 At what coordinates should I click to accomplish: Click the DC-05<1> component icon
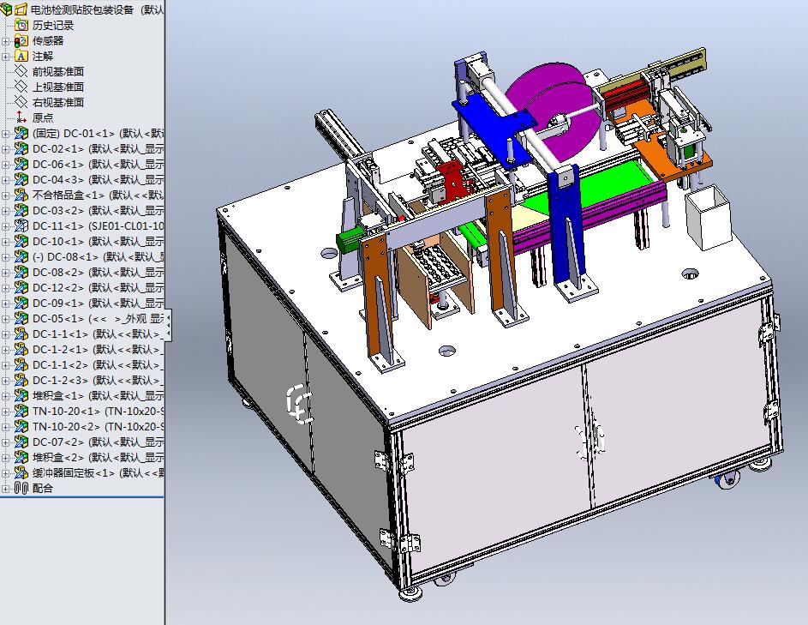tap(21, 318)
